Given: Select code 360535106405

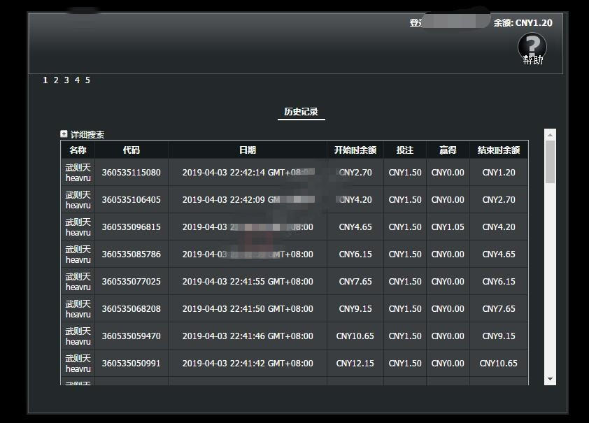Looking at the screenshot, I should point(131,200).
